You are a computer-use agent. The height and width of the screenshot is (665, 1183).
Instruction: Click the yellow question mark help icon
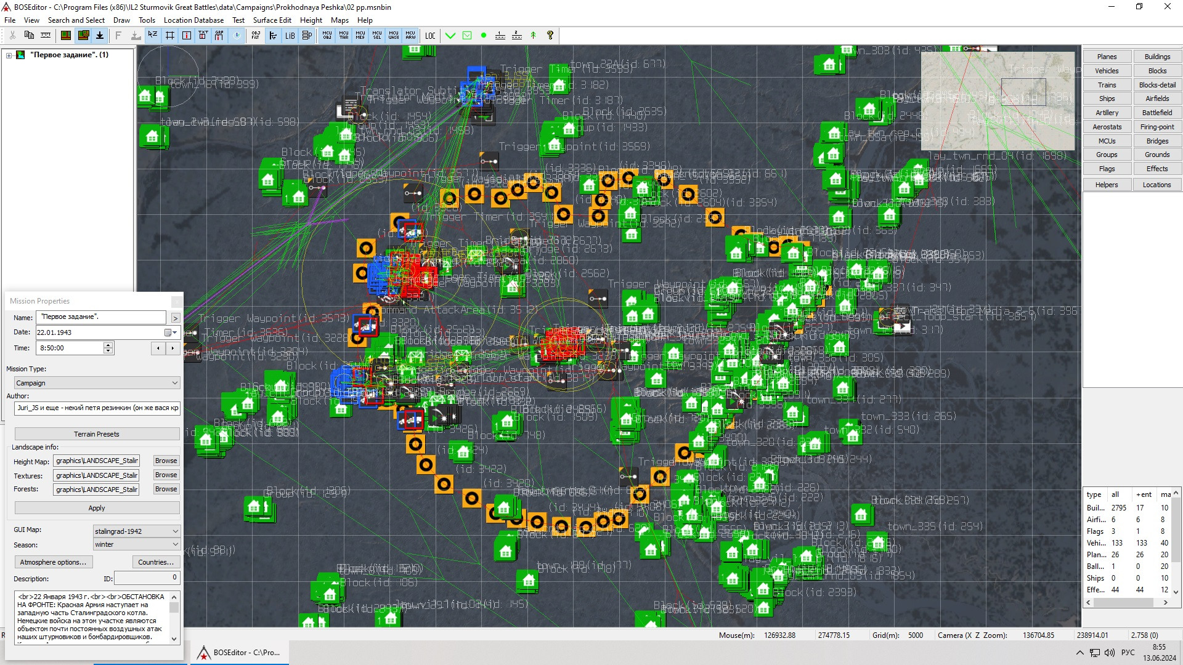550,36
